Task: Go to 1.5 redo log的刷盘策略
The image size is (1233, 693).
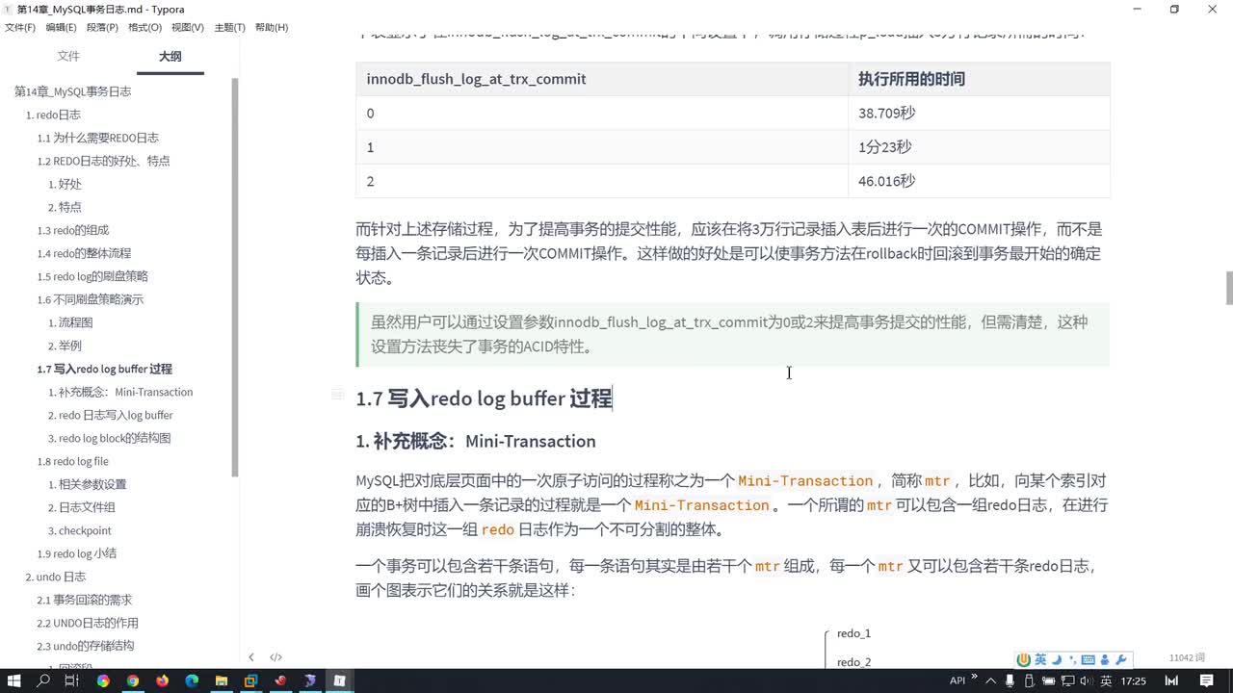Action: [x=92, y=276]
